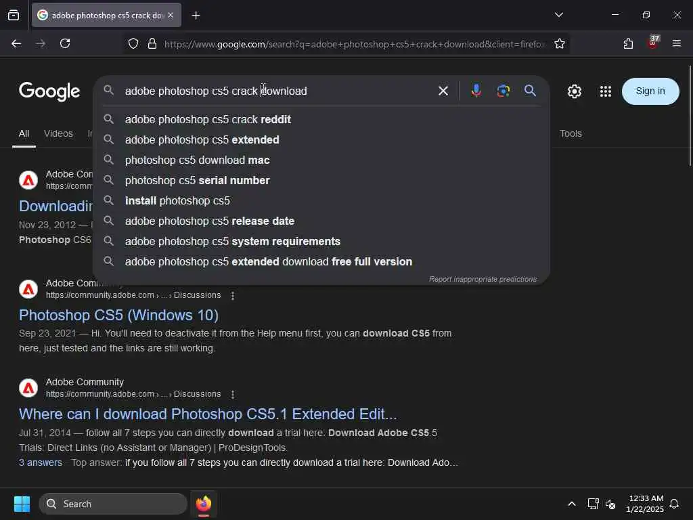The width and height of the screenshot is (693, 520).
Task: Open Firefox extensions menu
Action: pos(628,43)
